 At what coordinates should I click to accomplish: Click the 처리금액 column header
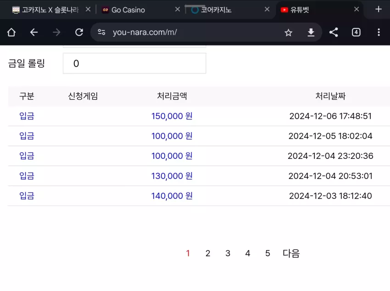(x=172, y=96)
